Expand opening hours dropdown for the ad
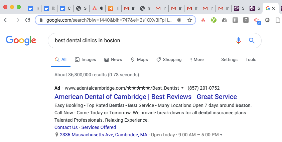The height and width of the screenshot is (142, 282). click(221, 135)
